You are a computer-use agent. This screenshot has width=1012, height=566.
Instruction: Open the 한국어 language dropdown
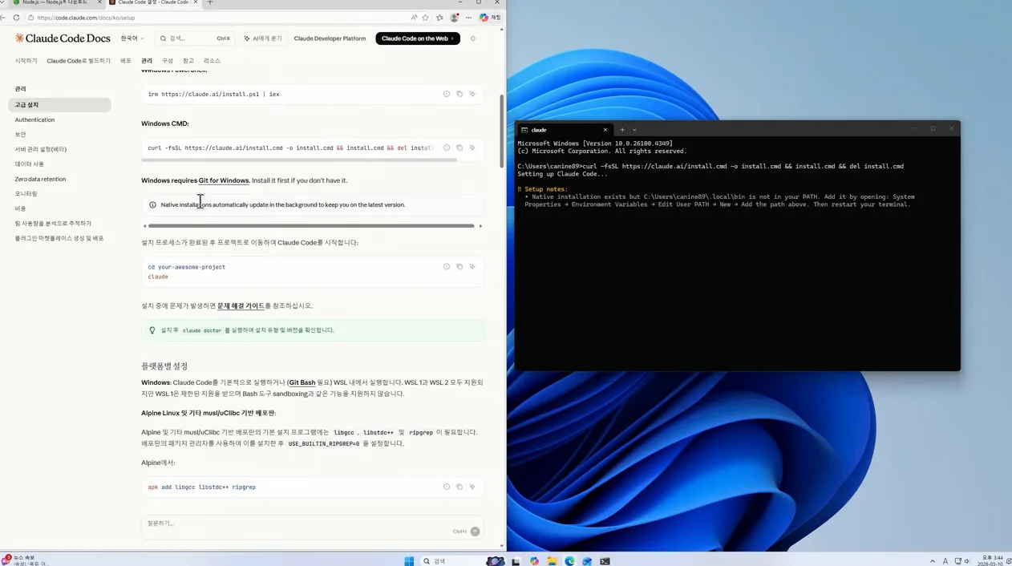coord(132,38)
